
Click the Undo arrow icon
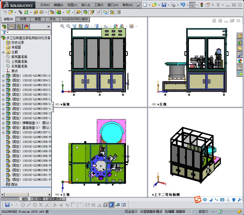(183, 5)
